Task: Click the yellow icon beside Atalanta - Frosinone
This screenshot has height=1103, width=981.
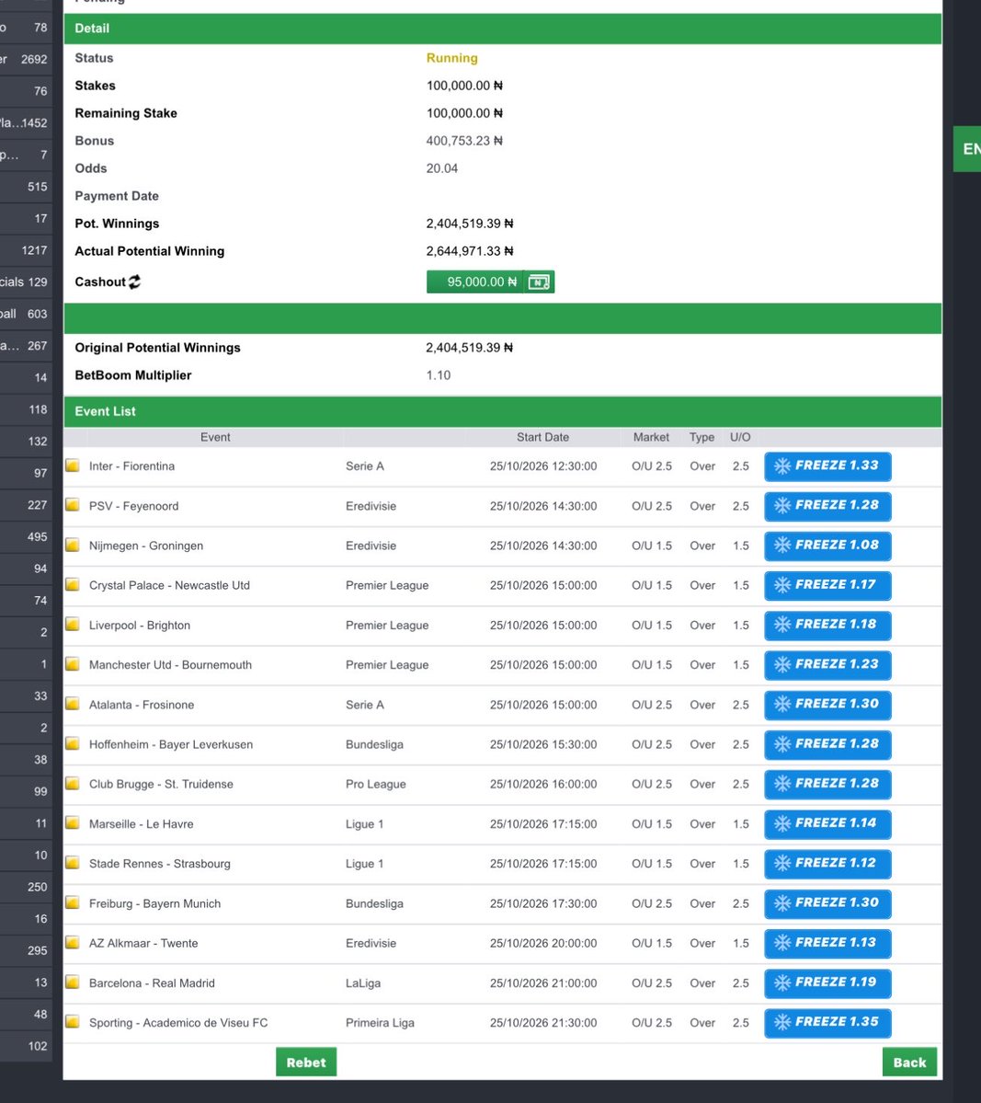Action: click(x=73, y=704)
